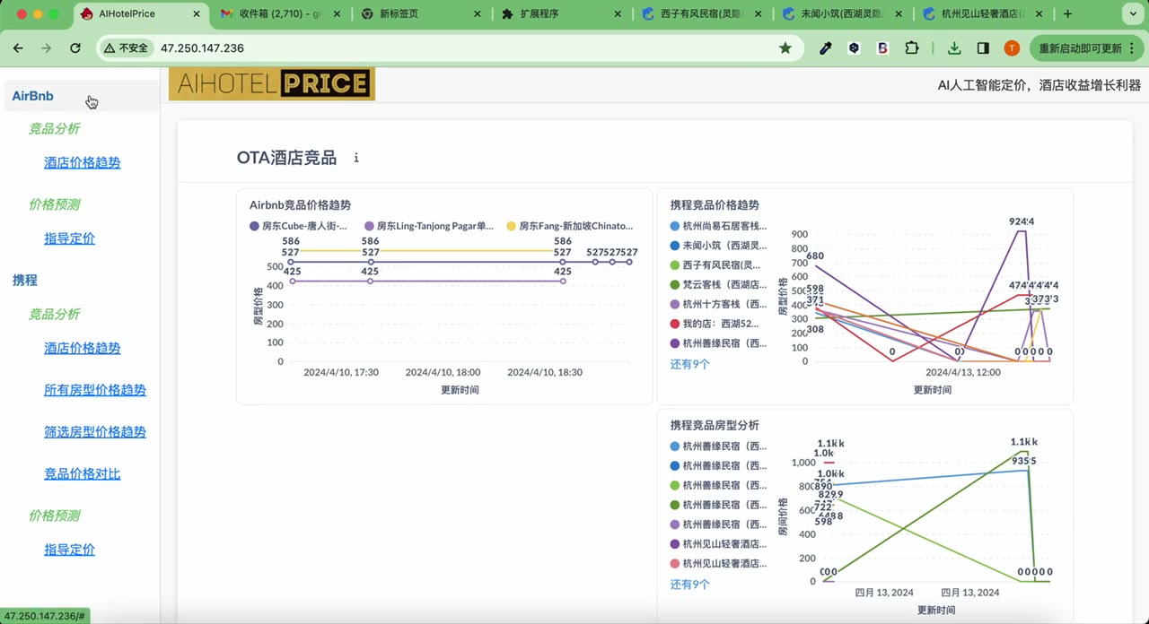
Task: Click 价格预测 heading under 携程
Action: click(55, 516)
